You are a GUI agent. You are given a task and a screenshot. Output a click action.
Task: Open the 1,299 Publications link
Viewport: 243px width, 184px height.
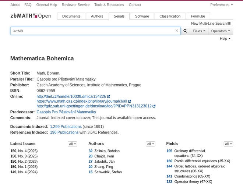tap(66, 127)
